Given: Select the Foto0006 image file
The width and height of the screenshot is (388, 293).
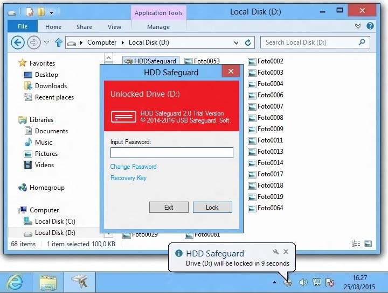Looking at the screenshot, I should click(266, 95).
